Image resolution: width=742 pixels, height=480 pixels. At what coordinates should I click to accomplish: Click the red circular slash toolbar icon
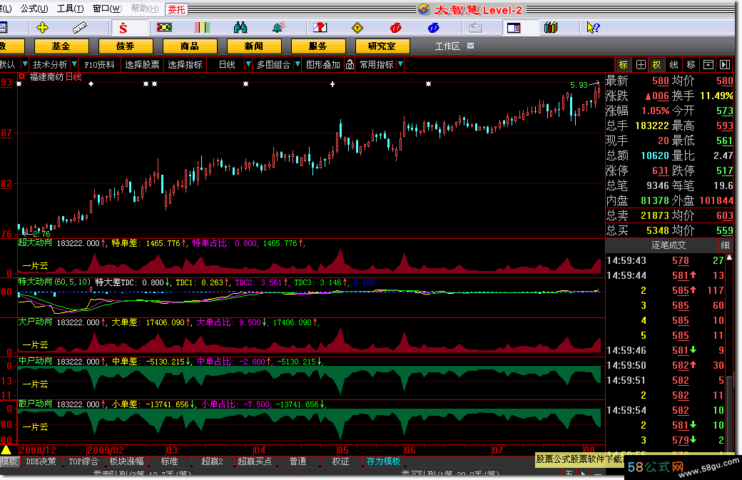tap(395, 28)
